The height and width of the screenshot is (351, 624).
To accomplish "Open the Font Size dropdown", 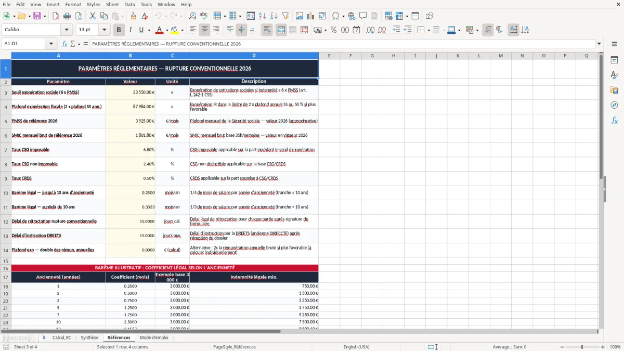I will (x=105, y=30).
